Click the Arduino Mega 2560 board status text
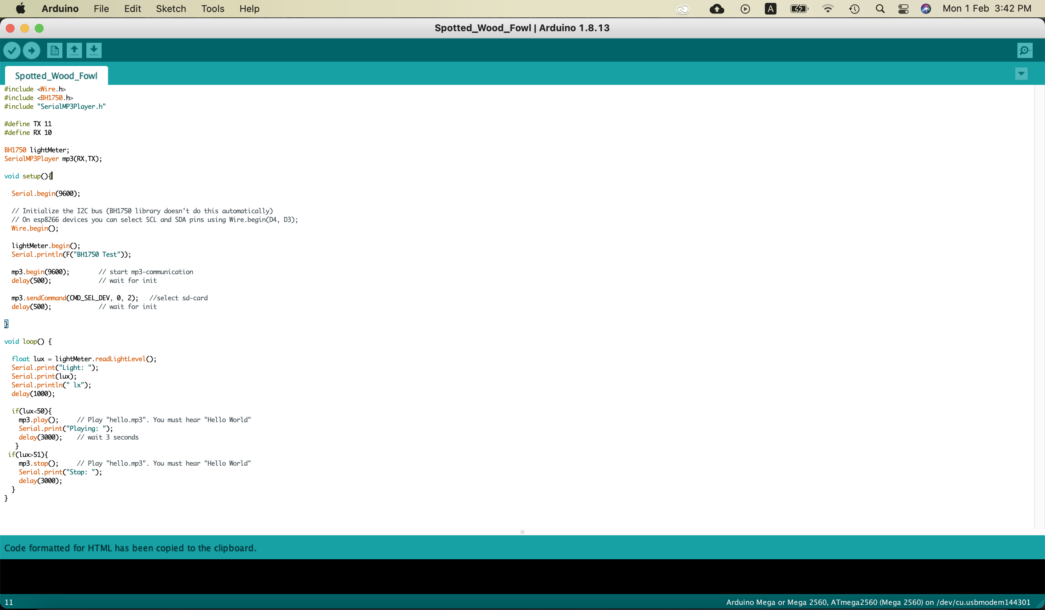The width and height of the screenshot is (1045, 610). [x=878, y=602]
